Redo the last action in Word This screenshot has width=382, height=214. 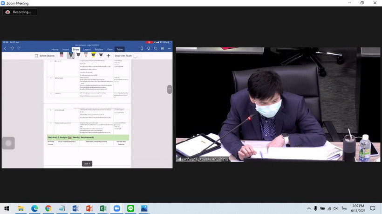click(x=19, y=49)
